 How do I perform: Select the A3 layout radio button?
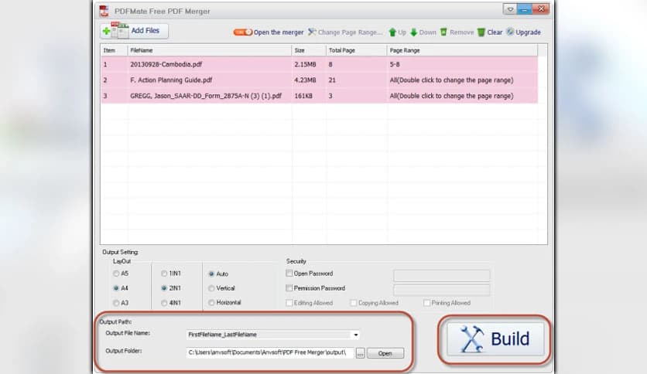(x=116, y=303)
